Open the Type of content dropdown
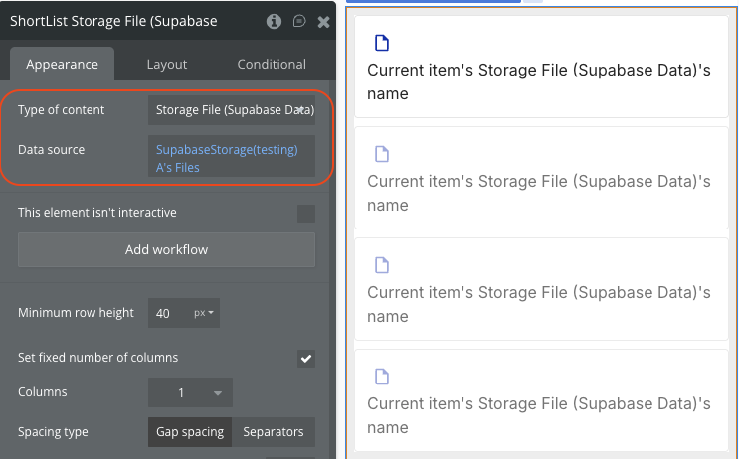Image resolution: width=739 pixels, height=459 pixels. (232, 110)
